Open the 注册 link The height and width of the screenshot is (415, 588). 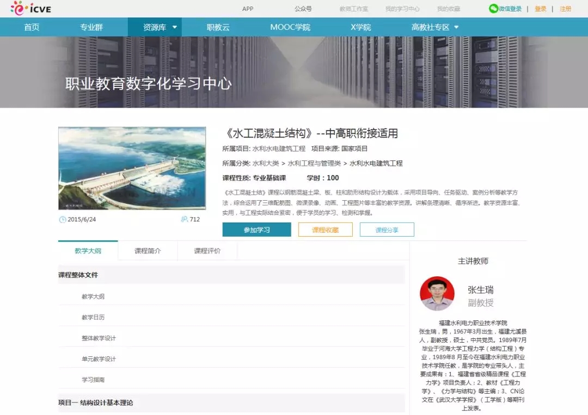pyautogui.click(x=565, y=9)
